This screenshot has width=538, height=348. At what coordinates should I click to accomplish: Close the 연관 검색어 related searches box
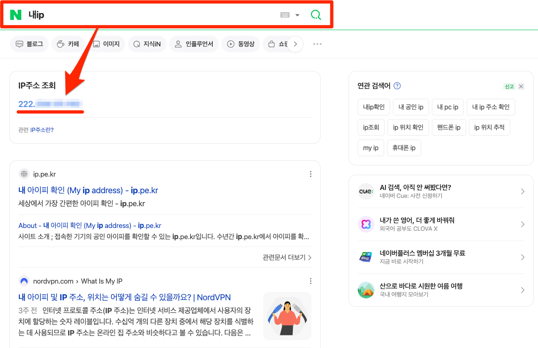click(x=521, y=87)
